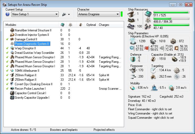The height and width of the screenshot is (134, 195).
Task: Click the Power Diagnostic System II icon
Action: pos(12,44)
